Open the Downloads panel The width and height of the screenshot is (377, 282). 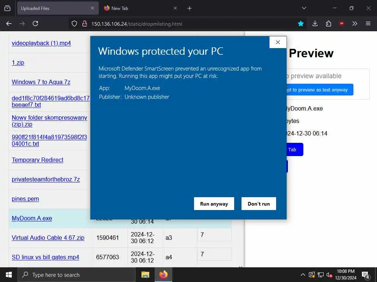tap(315, 23)
